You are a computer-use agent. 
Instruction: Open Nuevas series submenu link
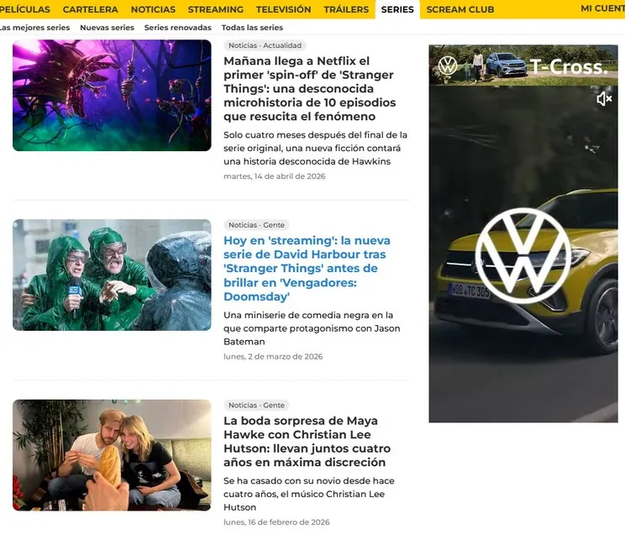107,28
